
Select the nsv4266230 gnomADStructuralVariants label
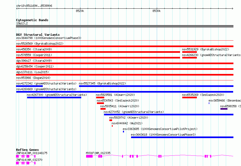211,55
